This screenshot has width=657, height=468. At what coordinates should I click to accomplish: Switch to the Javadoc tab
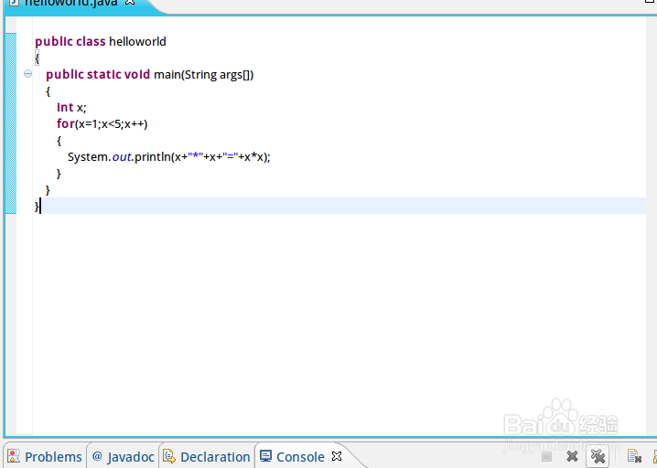click(124, 456)
